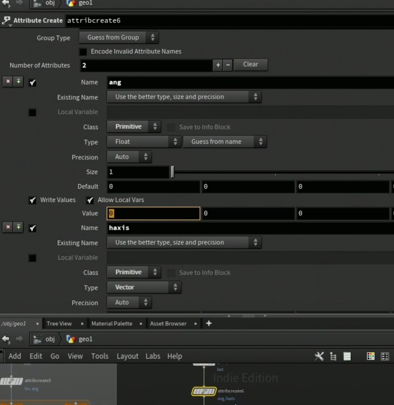Click the back arrow in network path bar
Viewport: 394px width, 405px height.
[x=6, y=339]
